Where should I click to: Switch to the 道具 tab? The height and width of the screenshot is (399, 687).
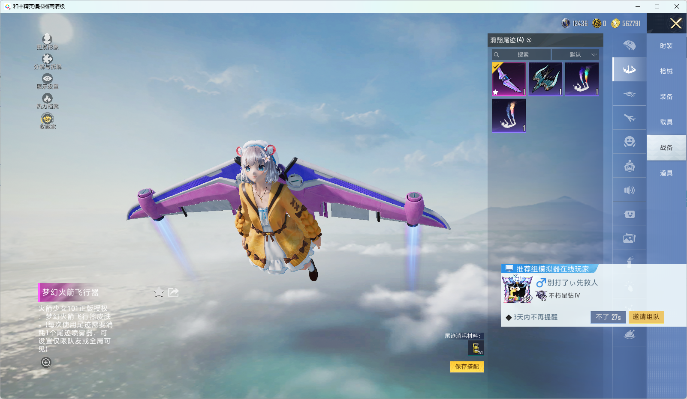pyautogui.click(x=666, y=173)
